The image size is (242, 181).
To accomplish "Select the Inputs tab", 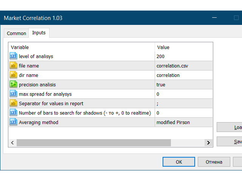I will point(39,33).
